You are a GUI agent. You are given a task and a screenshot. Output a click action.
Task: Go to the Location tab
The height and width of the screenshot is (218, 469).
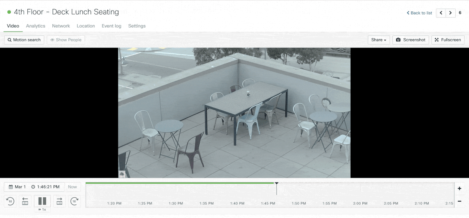click(86, 26)
